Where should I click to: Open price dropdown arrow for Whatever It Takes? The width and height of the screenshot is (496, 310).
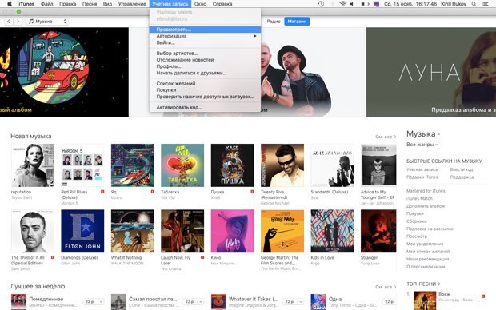tap(301, 301)
